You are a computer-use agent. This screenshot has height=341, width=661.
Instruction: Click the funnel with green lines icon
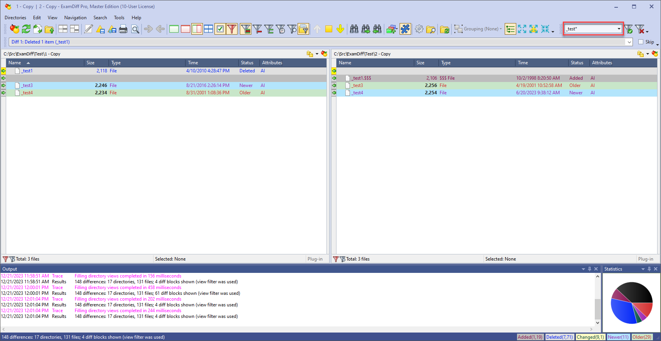tap(269, 29)
